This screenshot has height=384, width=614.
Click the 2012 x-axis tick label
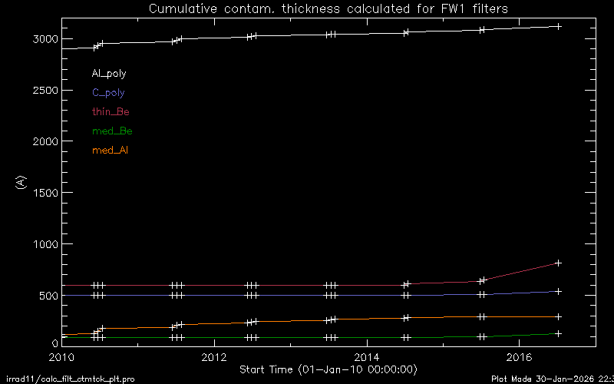pos(213,357)
